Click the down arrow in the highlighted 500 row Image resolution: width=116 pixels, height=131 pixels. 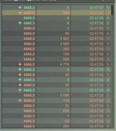coord(20,13)
